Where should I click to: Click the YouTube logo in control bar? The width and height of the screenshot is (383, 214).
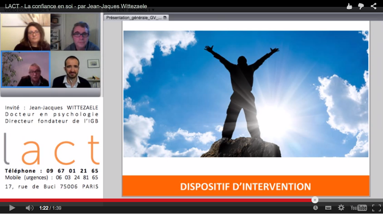coord(358,208)
